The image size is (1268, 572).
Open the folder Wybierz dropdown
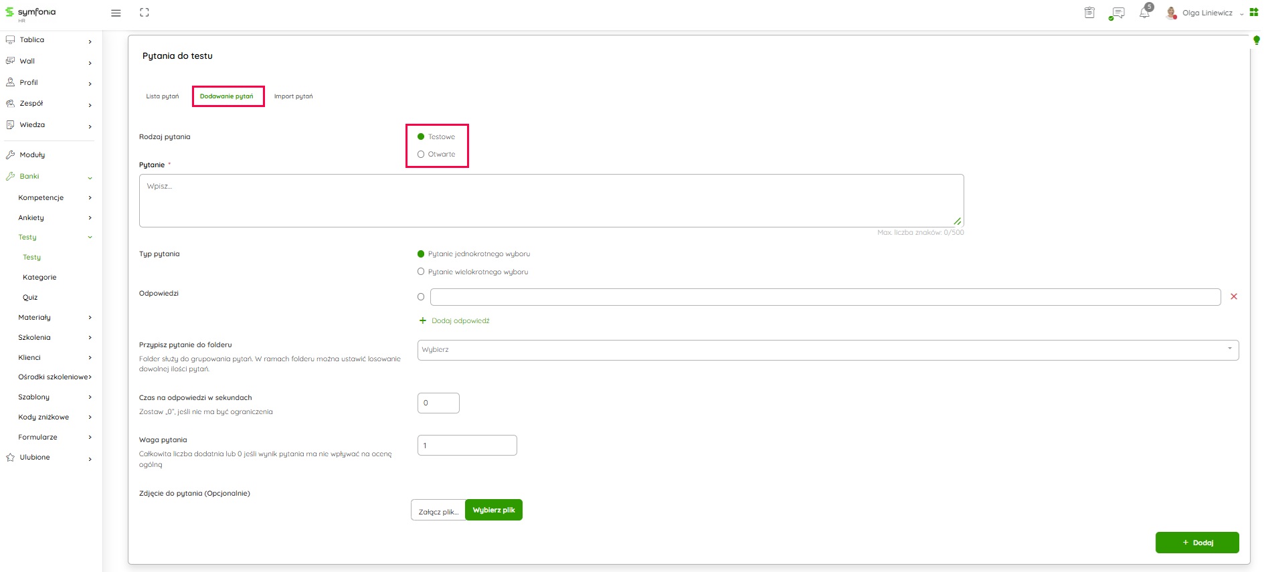(828, 350)
